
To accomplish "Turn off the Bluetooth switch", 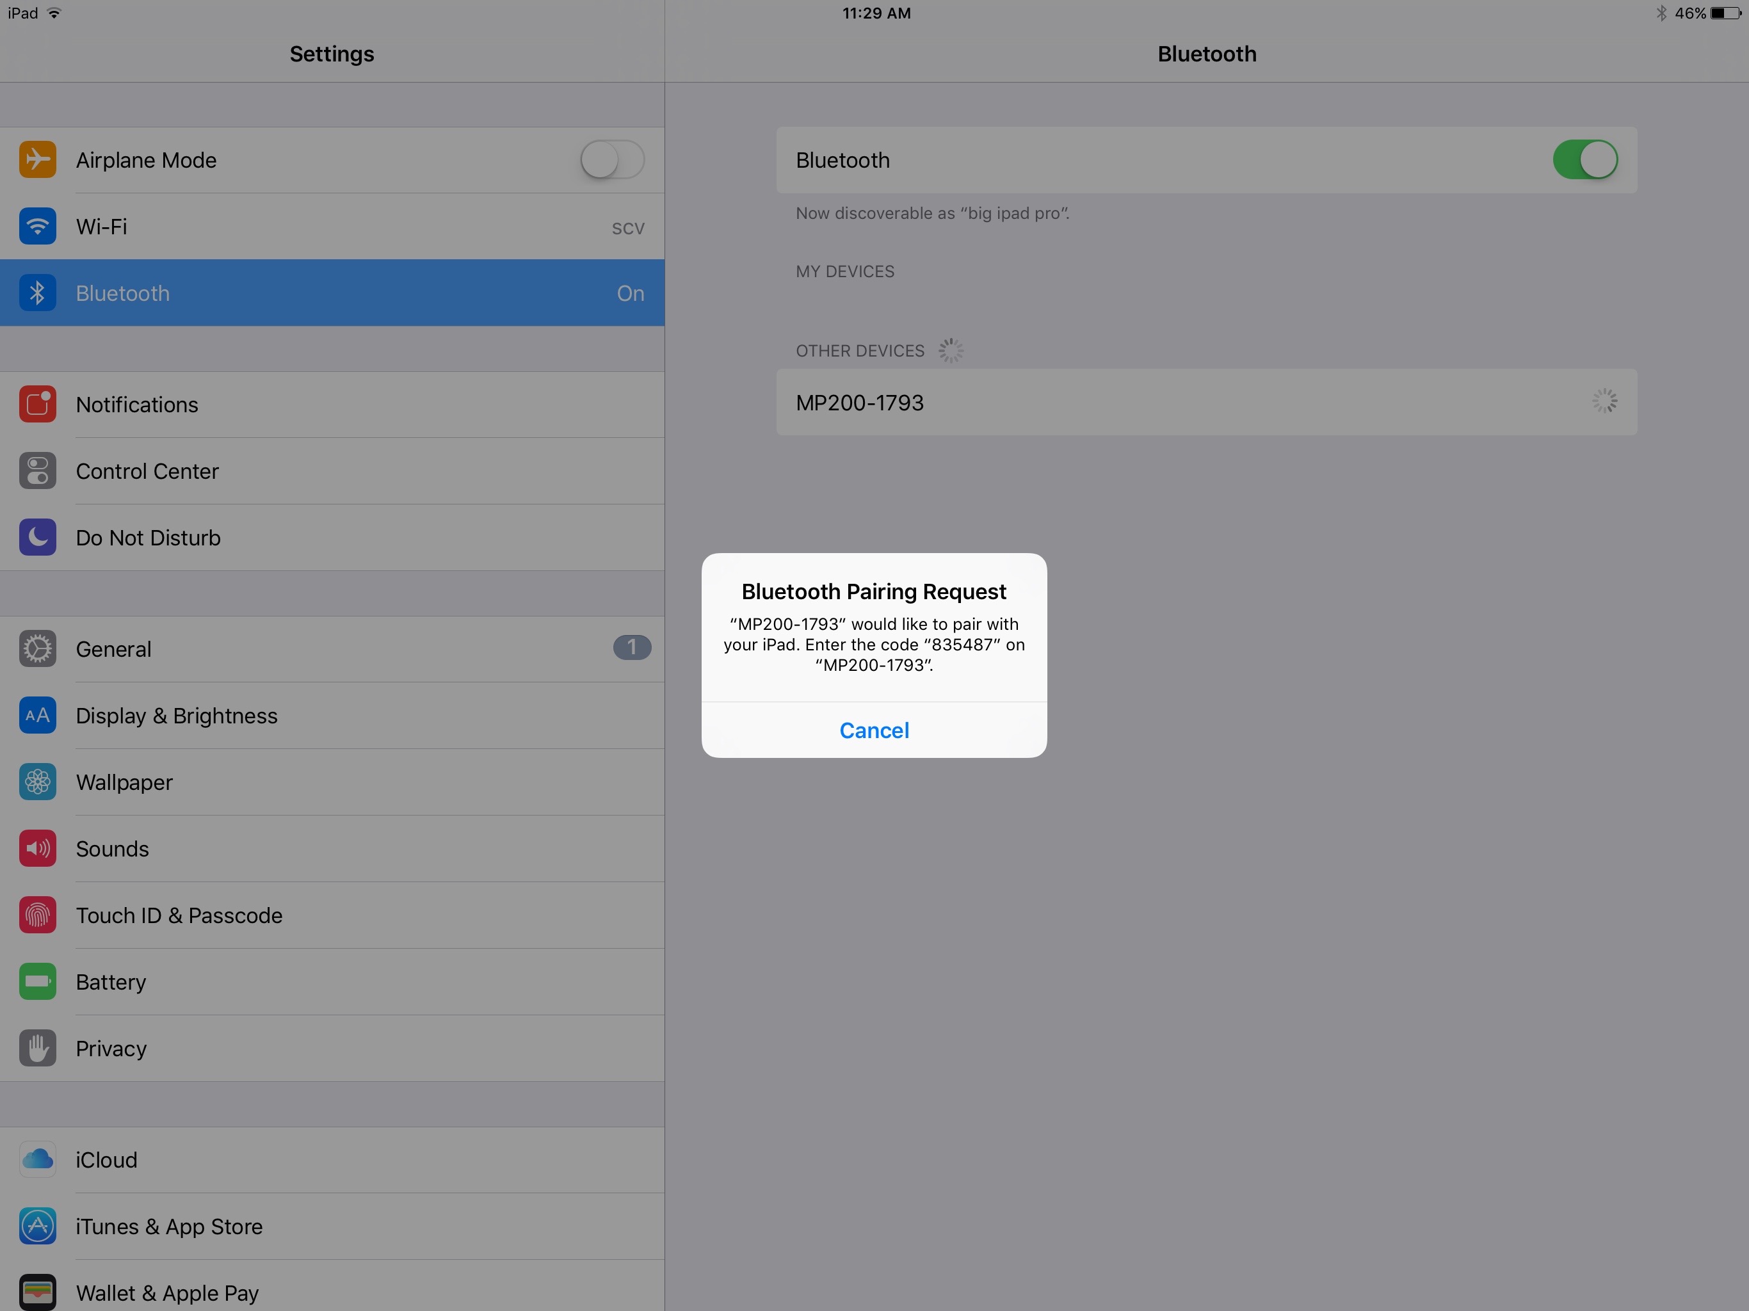I will [1584, 160].
